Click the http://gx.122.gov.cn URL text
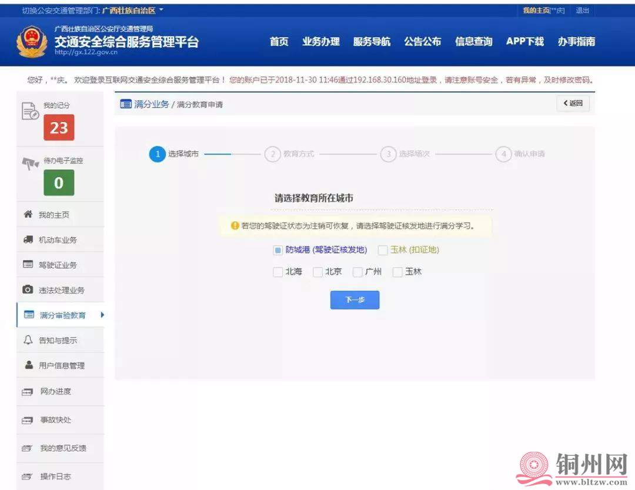Viewport: 635px width, 490px height. tap(86, 52)
